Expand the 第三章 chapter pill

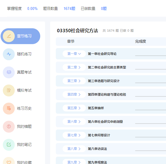(x=74, y=81)
